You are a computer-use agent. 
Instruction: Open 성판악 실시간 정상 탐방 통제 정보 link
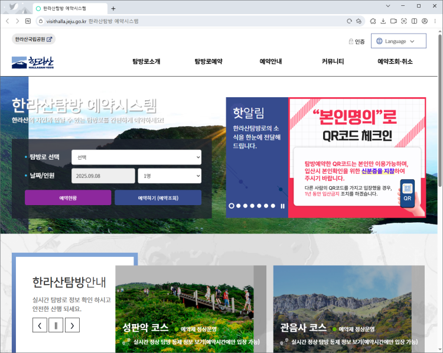tap(191, 342)
